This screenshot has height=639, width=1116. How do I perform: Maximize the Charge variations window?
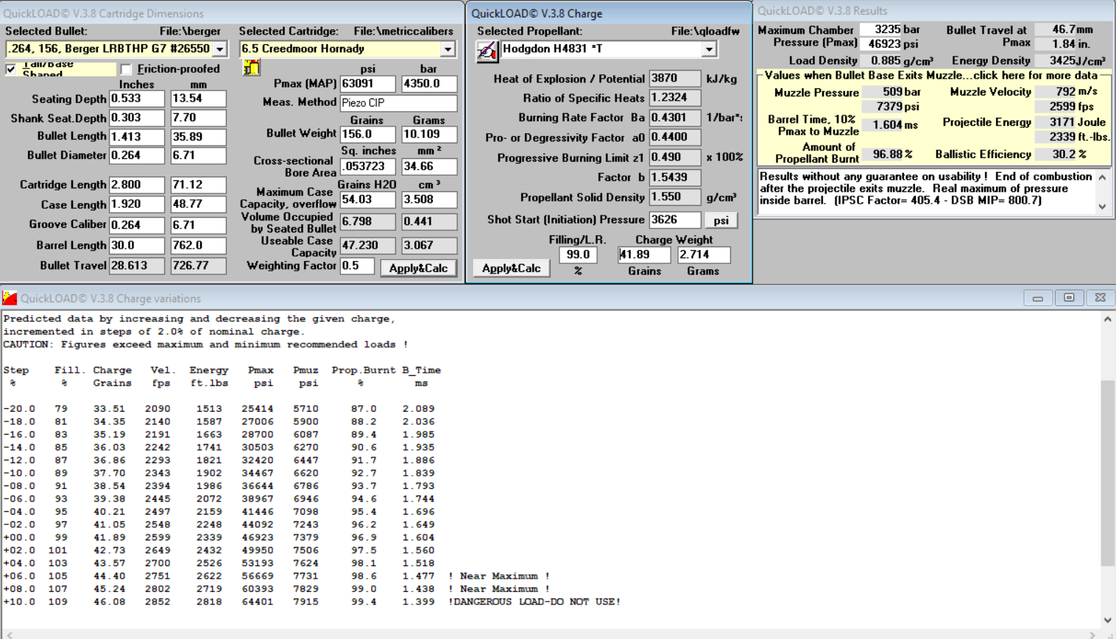coord(1069,298)
